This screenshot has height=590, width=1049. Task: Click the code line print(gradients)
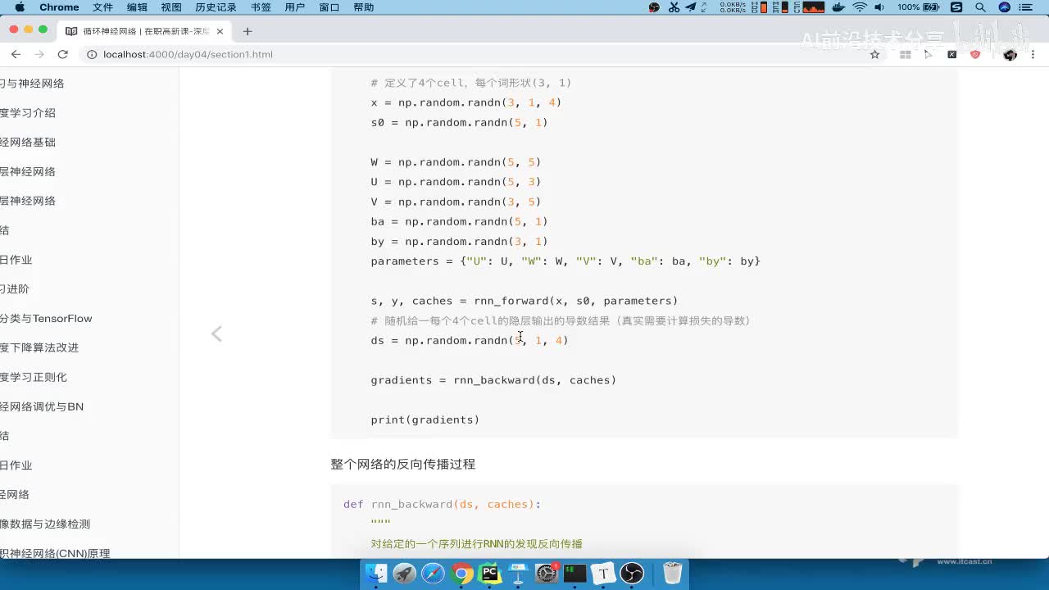coord(425,420)
